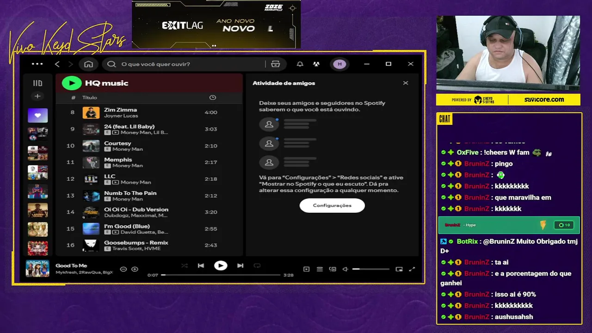Click the ExitLag banner ad
This screenshot has height=333, width=592.
(216, 24)
